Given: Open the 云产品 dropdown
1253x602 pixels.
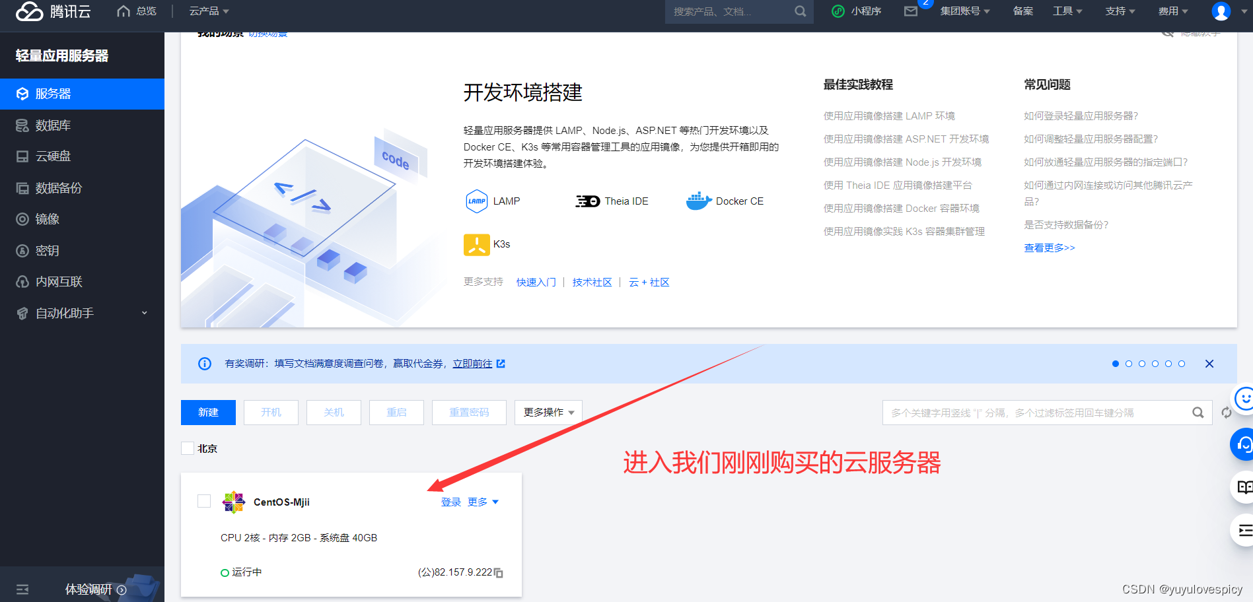Looking at the screenshot, I should [x=209, y=11].
